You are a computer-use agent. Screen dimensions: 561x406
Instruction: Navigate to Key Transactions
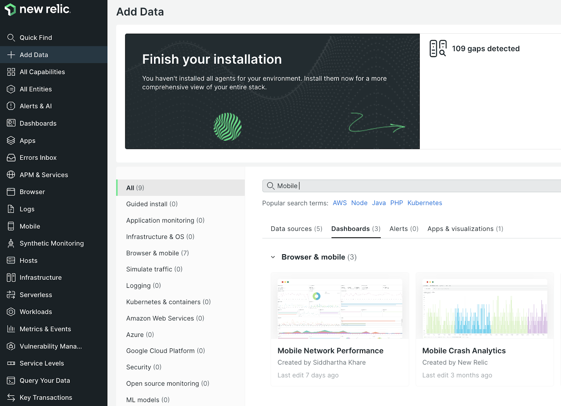pos(46,397)
